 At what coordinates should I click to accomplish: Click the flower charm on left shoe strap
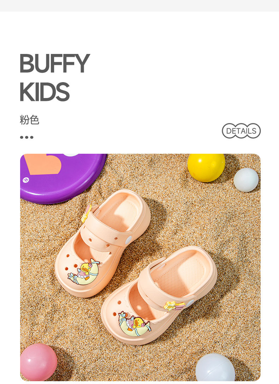(87, 213)
